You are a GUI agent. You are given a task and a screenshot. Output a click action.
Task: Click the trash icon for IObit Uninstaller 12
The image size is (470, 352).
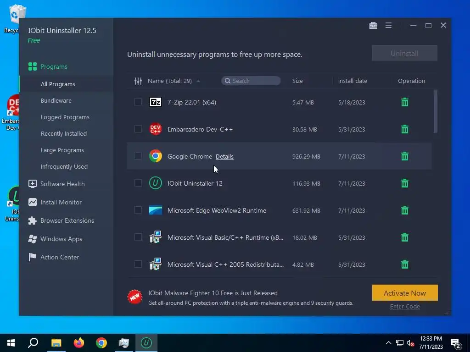click(405, 183)
